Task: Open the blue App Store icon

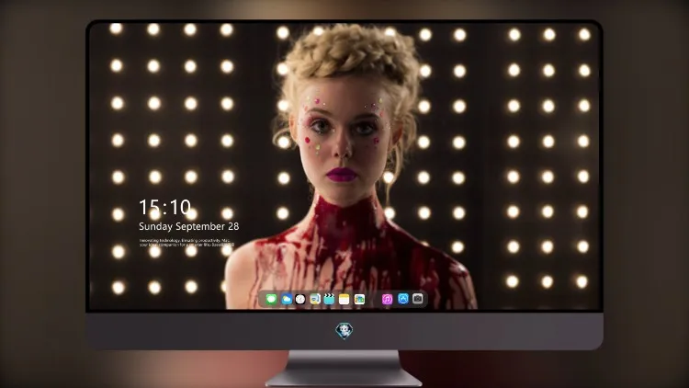Action: [403, 299]
